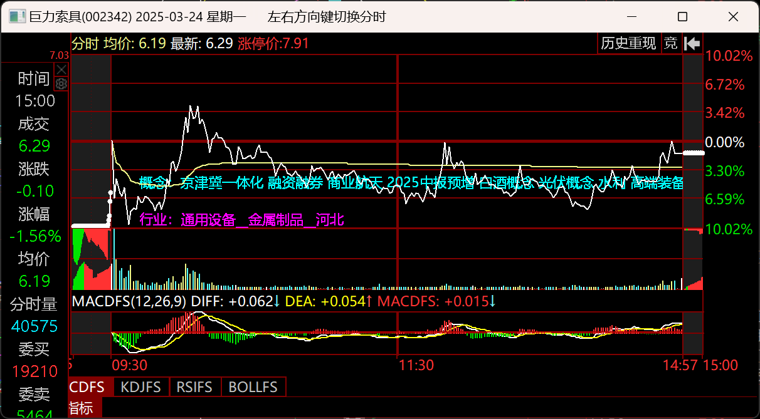The height and width of the screenshot is (419, 760).
Task: Click the 行业 industry label text
Action: coord(241,220)
